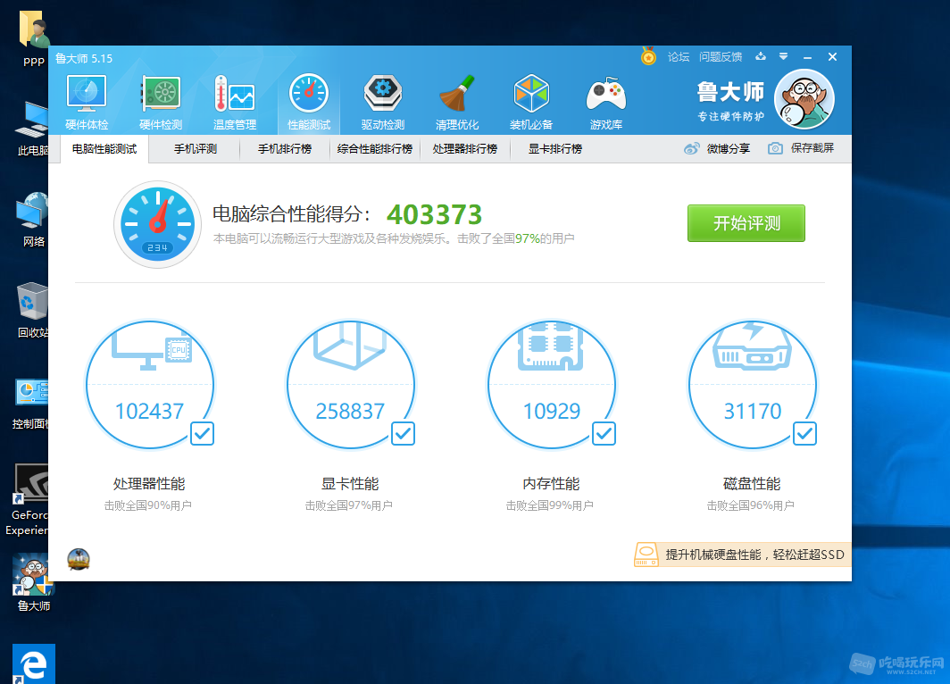Screen dimensions: 950x684
Task: Toggle the 显卡性能 checkbox
Action: (403, 433)
